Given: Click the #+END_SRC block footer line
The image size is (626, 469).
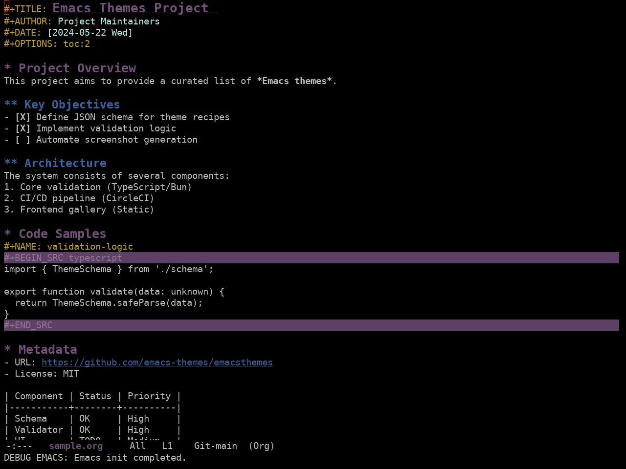Looking at the screenshot, I should pyautogui.click(x=312, y=325).
